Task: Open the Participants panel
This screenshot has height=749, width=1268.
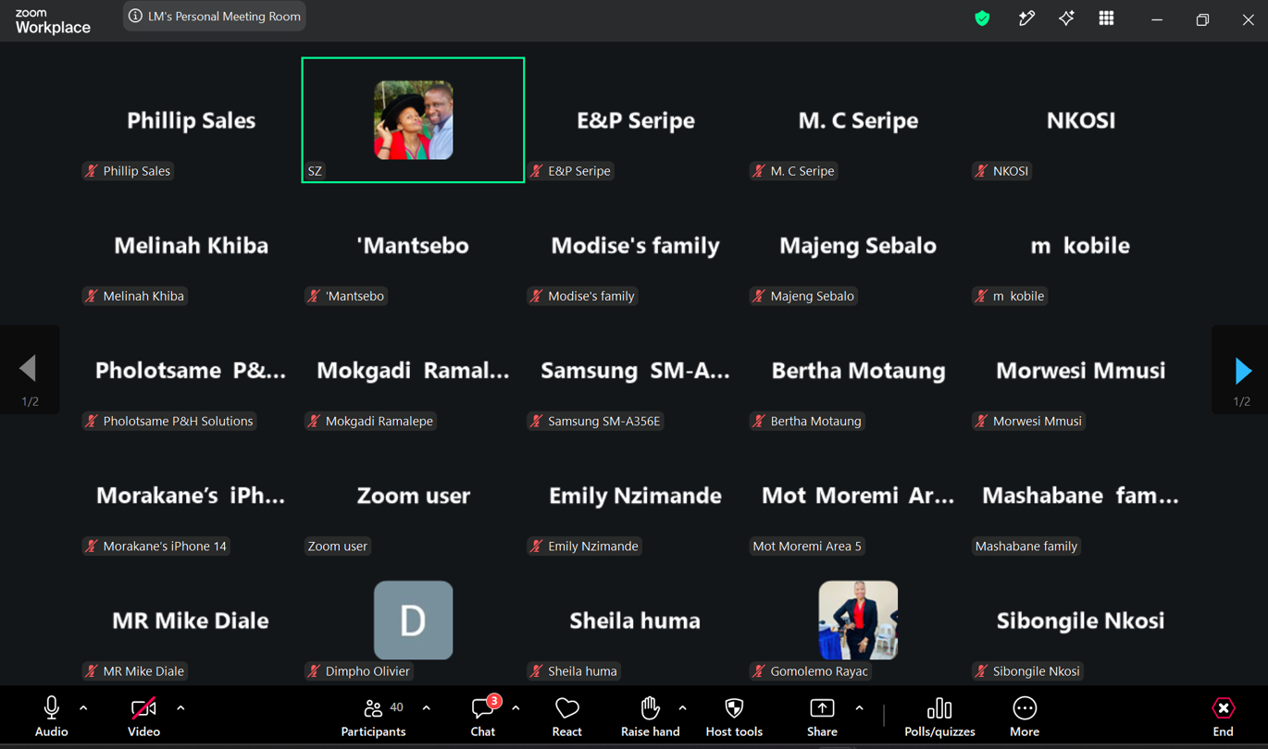Action: (374, 717)
